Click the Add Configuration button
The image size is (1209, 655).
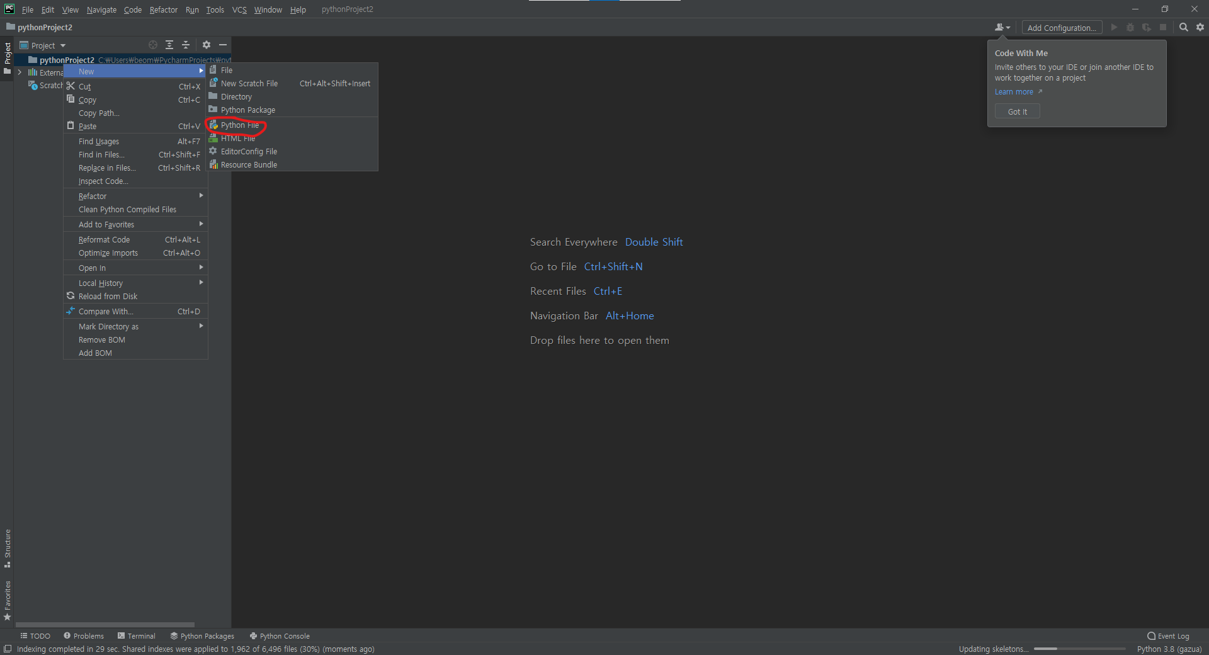point(1062,28)
